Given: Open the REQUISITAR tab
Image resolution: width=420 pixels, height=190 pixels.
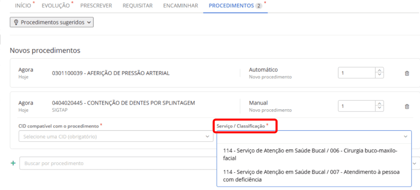Looking at the screenshot, I should 137,6.
